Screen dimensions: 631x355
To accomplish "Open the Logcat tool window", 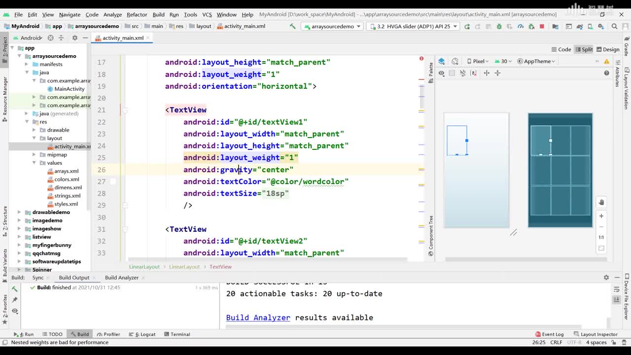I will (142, 334).
